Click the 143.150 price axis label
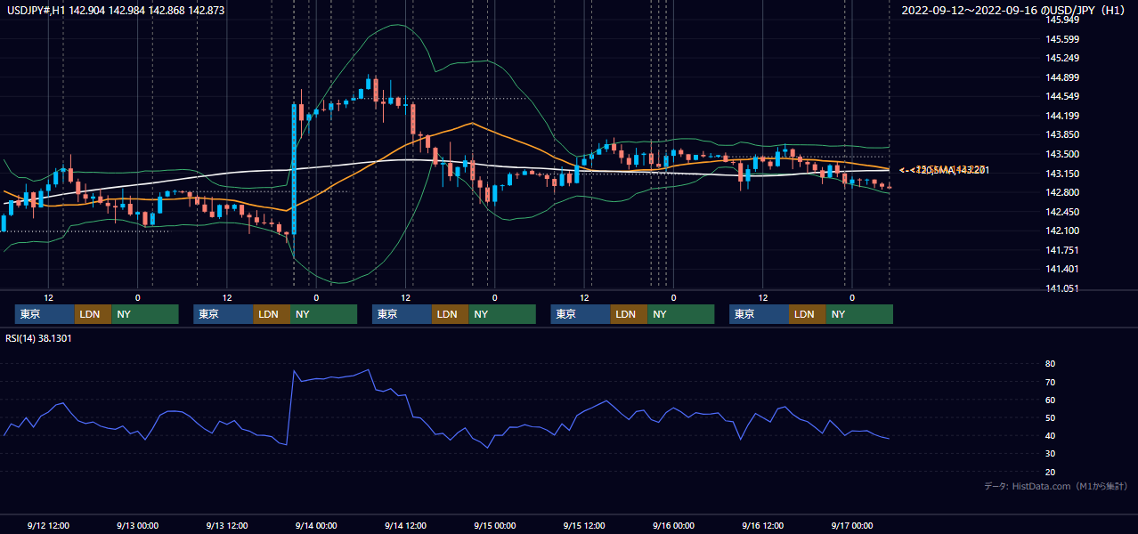The image size is (1138, 534). 1063,174
